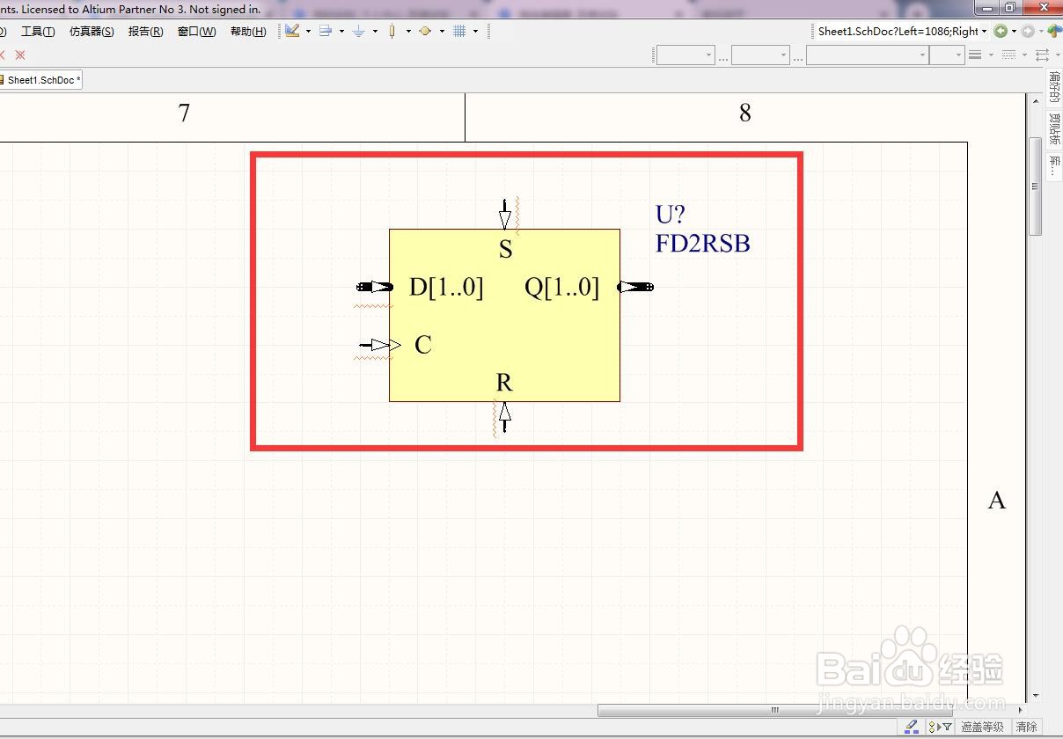The height and width of the screenshot is (739, 1063).
Task: Click the D[1..0] input bus pin
Action: click(x=374, y=287)
